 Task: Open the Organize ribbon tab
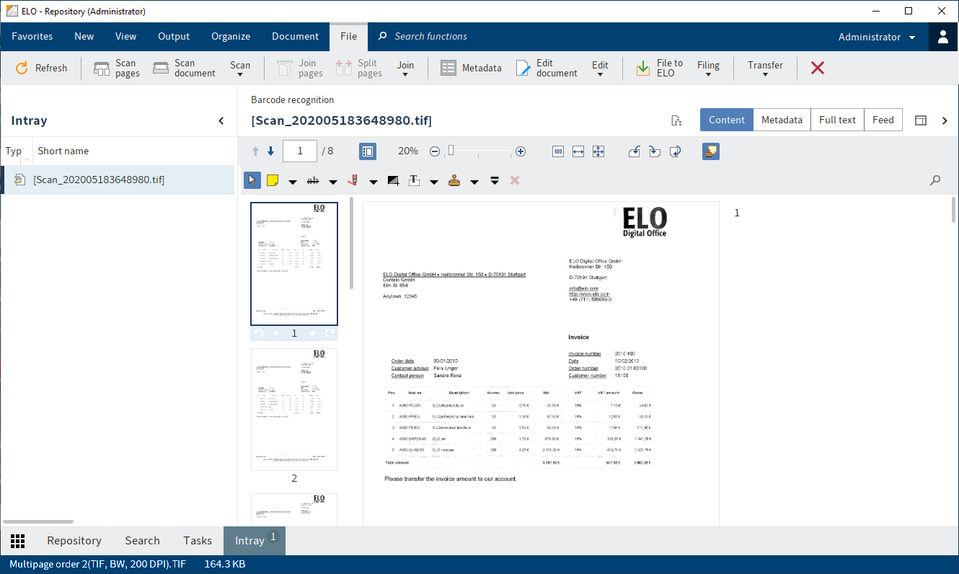(x=231, y=37)
